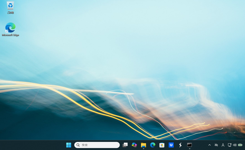Click the ごみ箱 label under Recycle Bin

pos(10,13)
